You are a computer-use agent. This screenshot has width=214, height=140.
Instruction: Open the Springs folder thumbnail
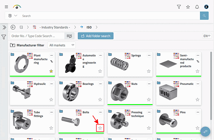pos(120,64)
